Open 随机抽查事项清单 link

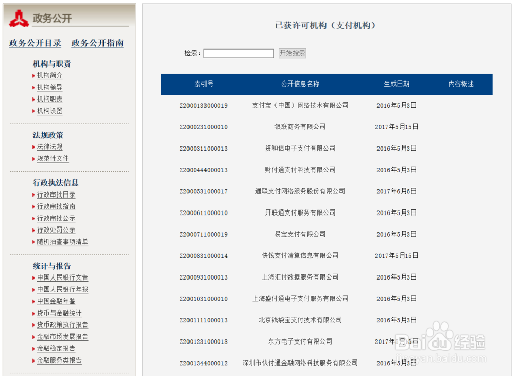[62, 242]
